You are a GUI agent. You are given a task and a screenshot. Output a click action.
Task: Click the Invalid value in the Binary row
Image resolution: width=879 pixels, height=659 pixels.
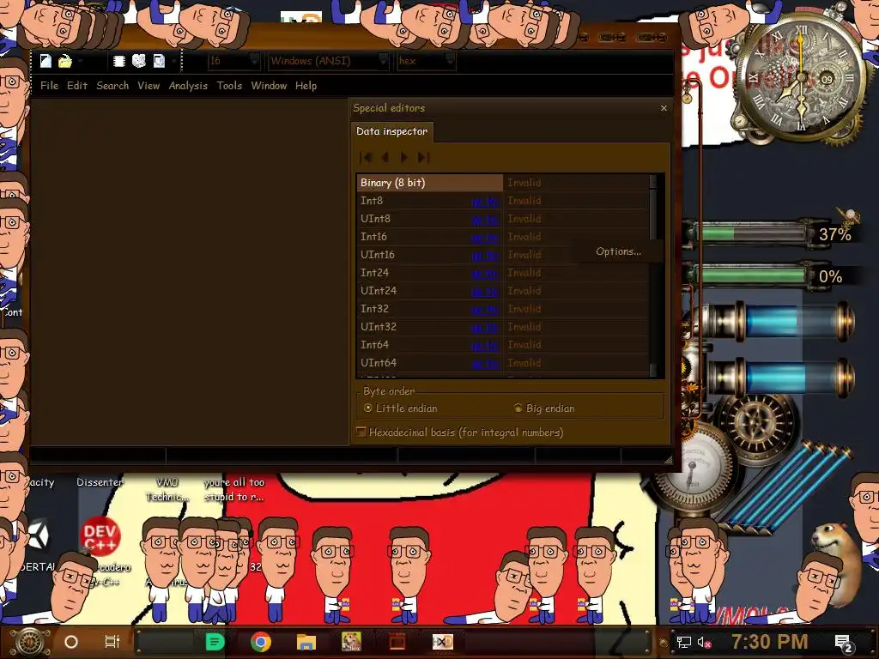pyautogui.click(x=524, y=183)
